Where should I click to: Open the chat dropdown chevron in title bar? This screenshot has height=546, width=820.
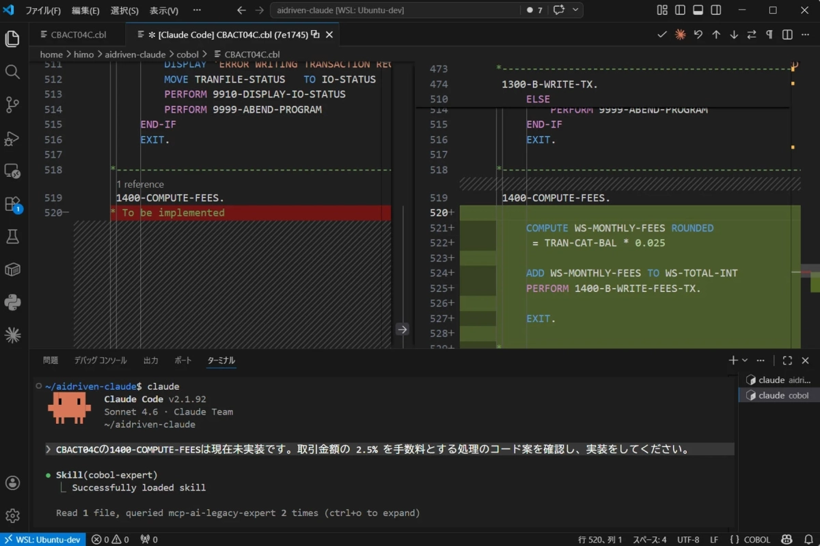click(576, 10)
